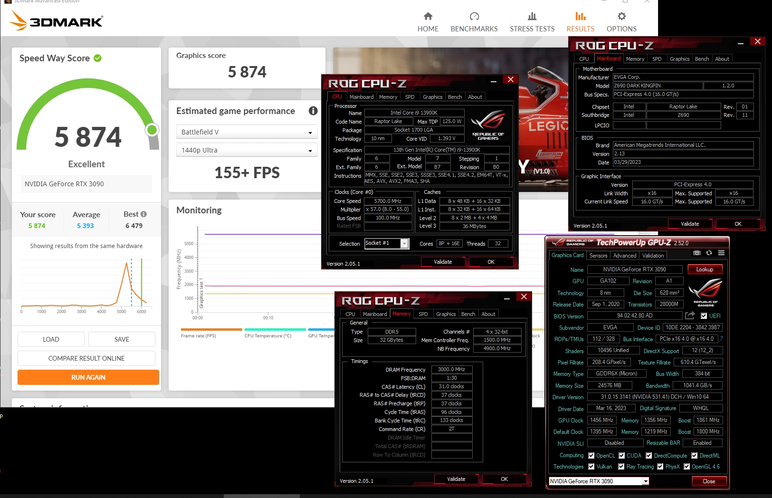Open the RESULTS section in 3DMark
The height and width of the screenshot is (498, 772).
click(580, 22)
